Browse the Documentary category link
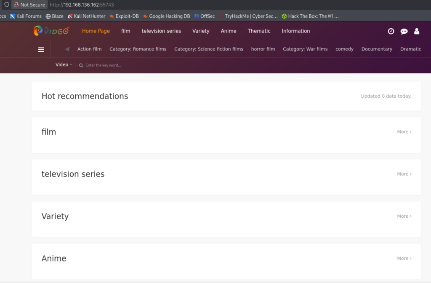431x283 pixels. [x=377, y=49]
